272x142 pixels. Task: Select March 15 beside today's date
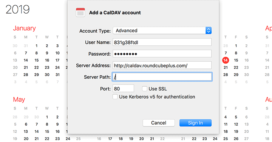[x=236, y=60]
